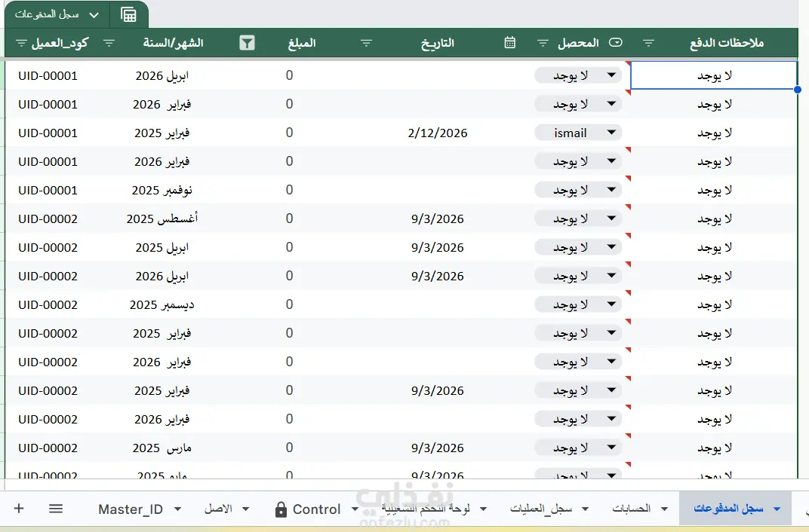This screenshot has width=809, height=532.
Task: Open the filter icon on كود_العميل column
Action: [21, 43]
